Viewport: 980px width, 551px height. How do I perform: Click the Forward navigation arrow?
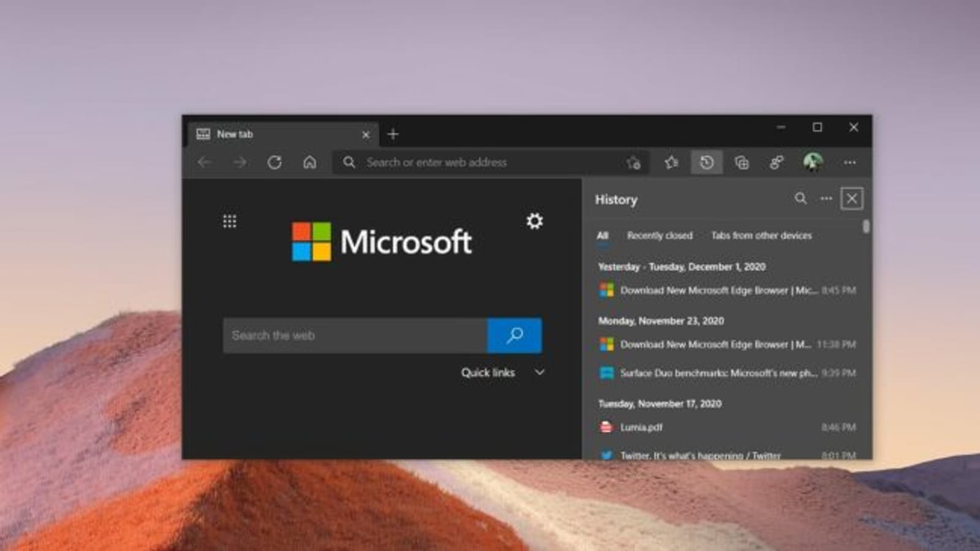click(239, 162)
